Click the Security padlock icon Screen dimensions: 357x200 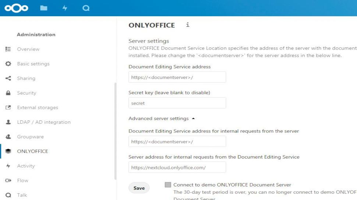click(x=8, y=93)
